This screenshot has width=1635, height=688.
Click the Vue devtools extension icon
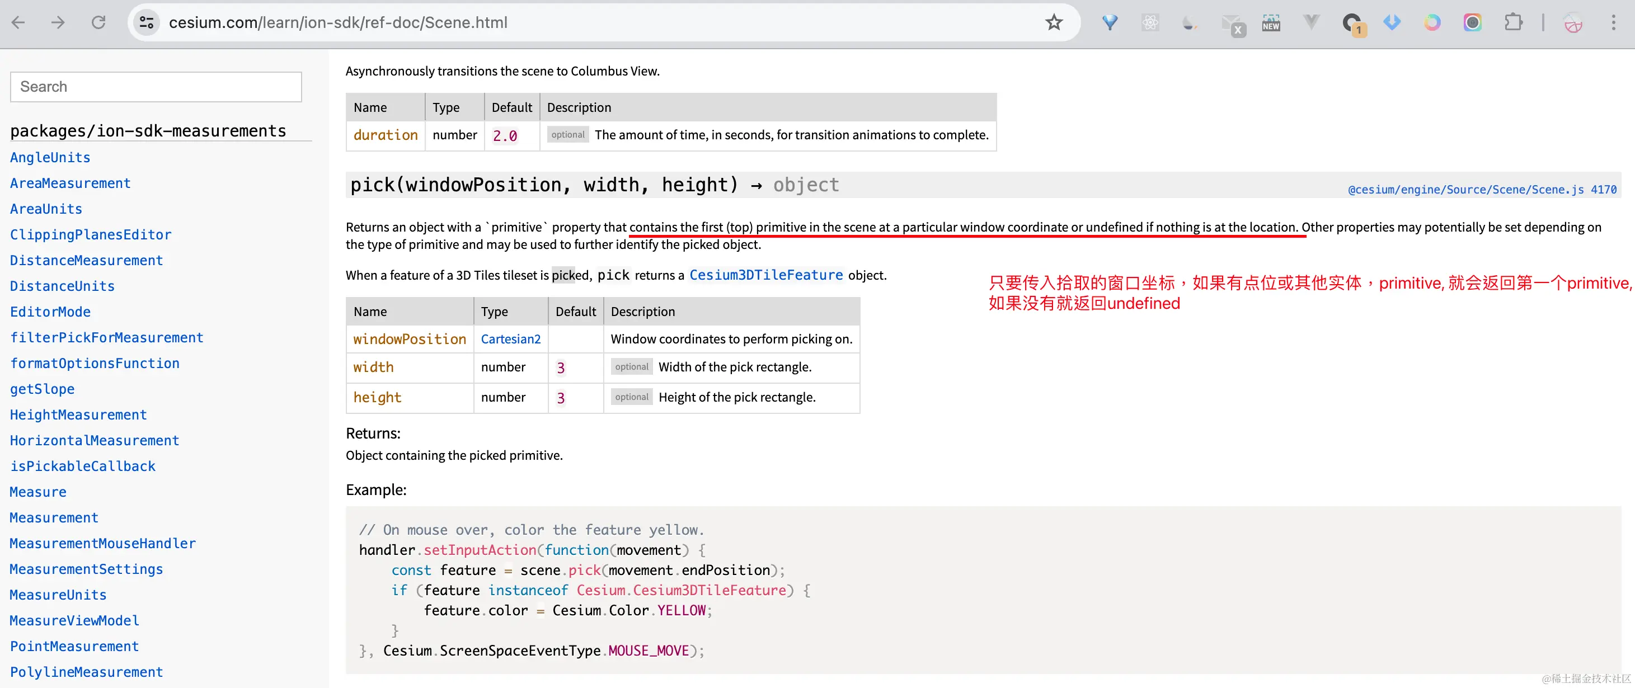pos(1310,23)
